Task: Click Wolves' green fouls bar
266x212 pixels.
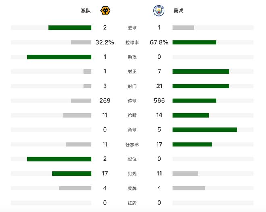Action: coord(72,173)
